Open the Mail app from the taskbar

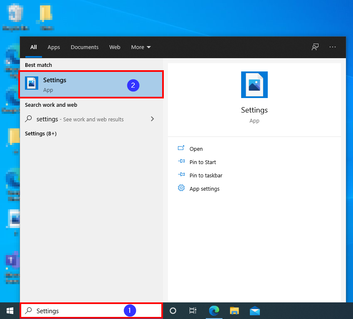255,311
